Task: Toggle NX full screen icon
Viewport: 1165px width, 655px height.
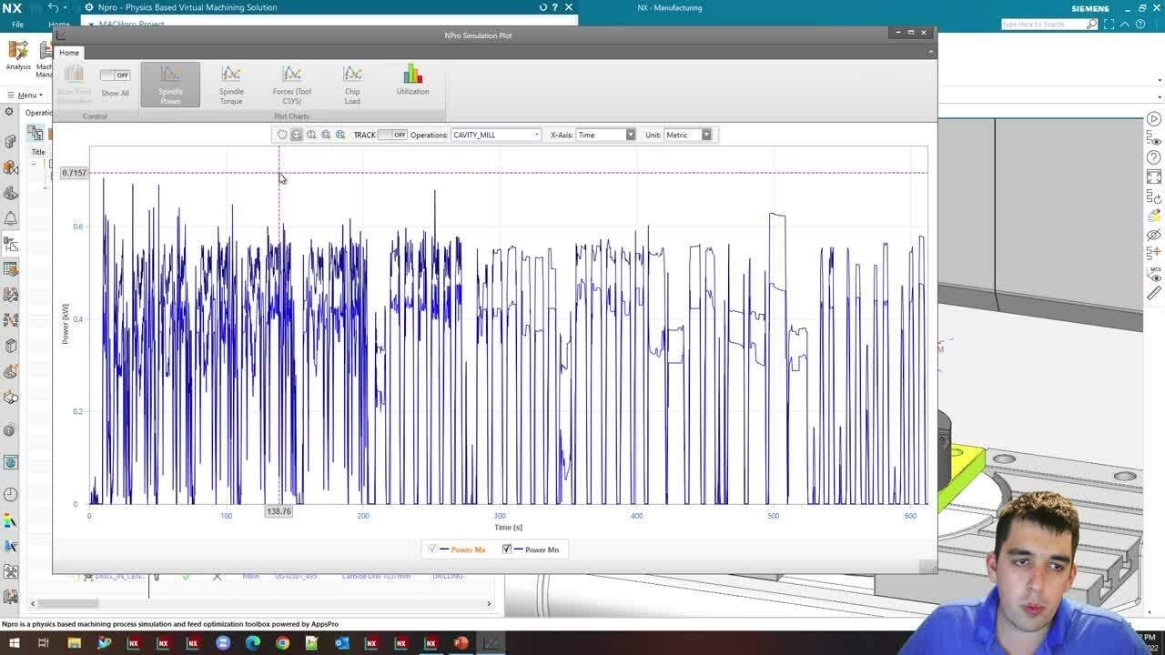Action: (x=1109, y=25)
